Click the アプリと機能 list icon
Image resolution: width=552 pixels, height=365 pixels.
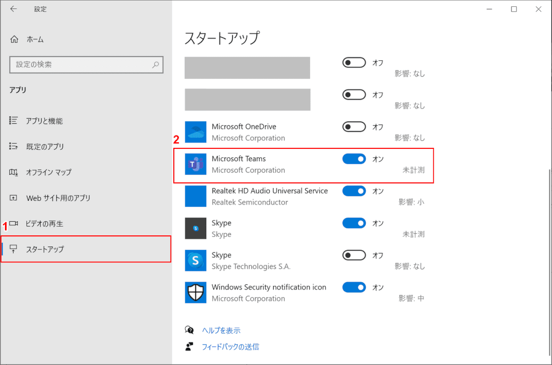14,121
